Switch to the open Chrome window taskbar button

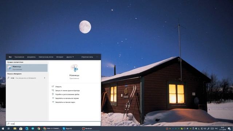(51, 128)
